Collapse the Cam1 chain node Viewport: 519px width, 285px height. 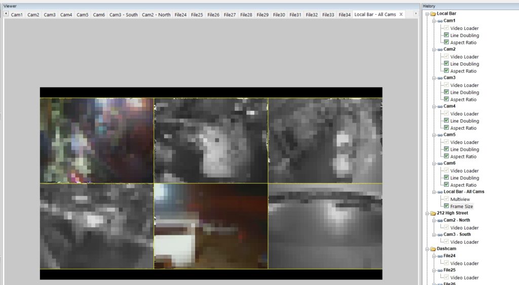(x=434, y=21)
